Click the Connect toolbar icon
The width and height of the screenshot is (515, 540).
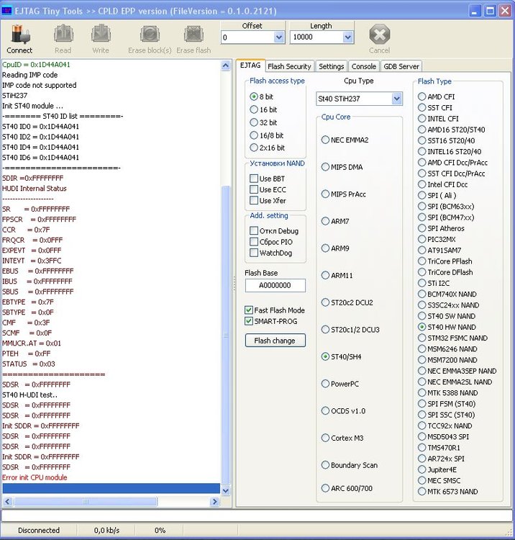click(19, 35)
